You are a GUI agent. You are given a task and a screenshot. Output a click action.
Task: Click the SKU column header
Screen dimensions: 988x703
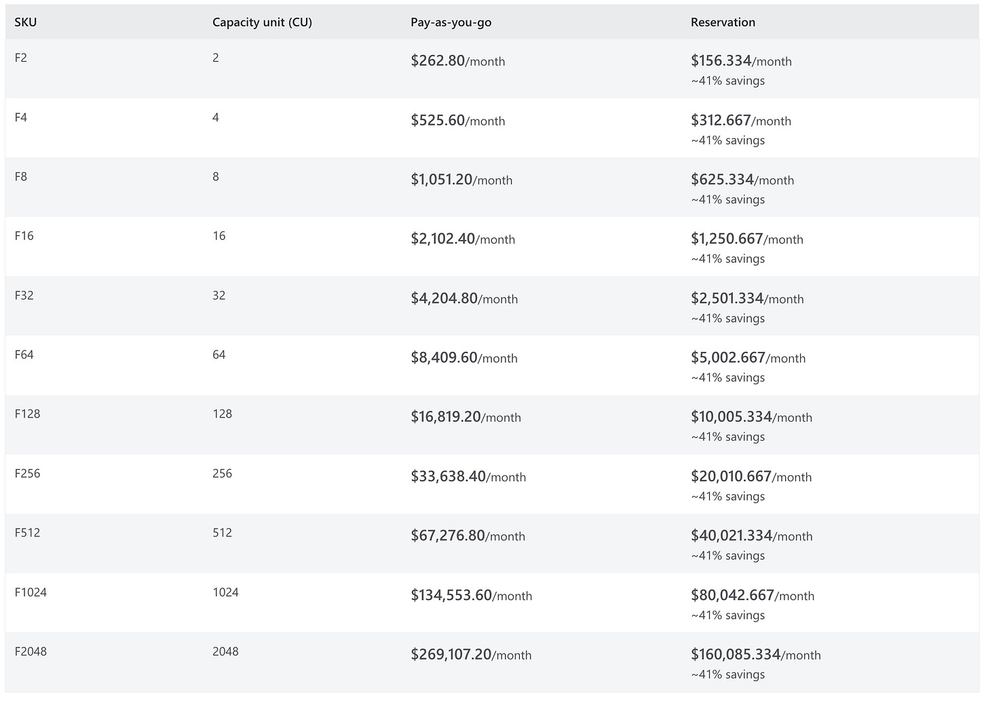click(x=26, y=22)
